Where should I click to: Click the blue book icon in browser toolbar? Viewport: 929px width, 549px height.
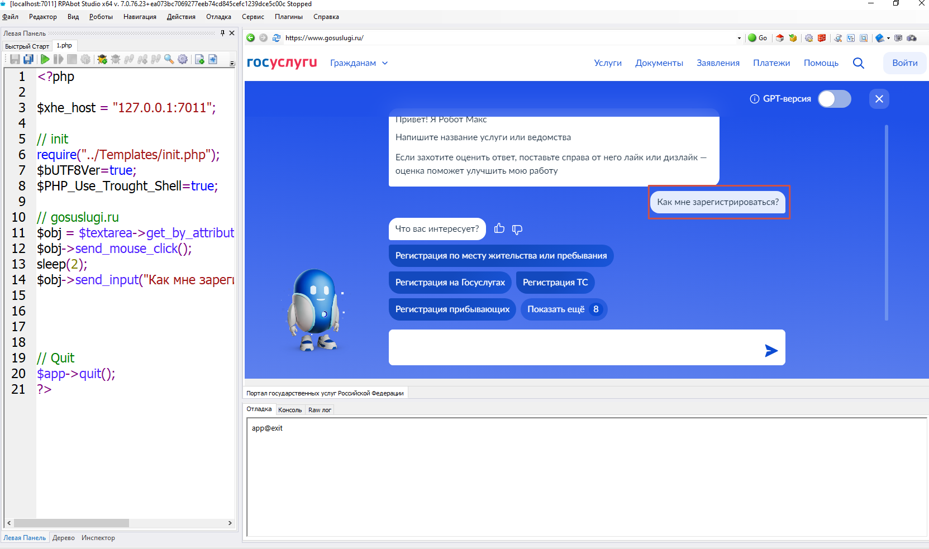880,38
